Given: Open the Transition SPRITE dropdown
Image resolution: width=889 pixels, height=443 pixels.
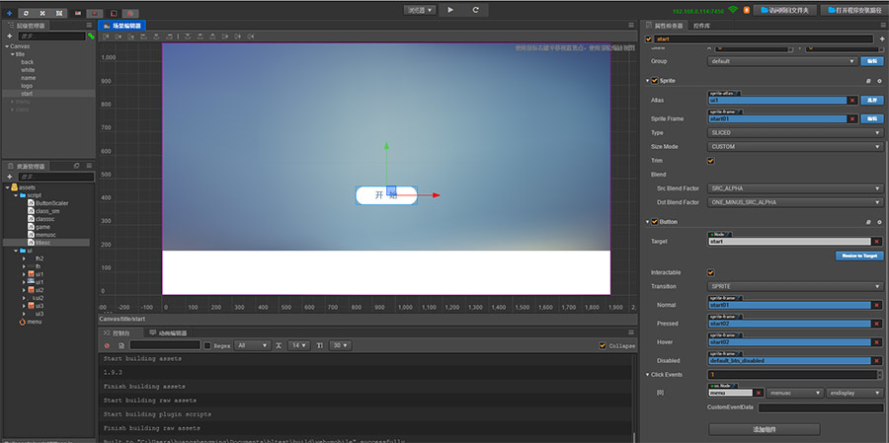Looking at the screenshot, I should pyautogui.click(x=795, y=287).
